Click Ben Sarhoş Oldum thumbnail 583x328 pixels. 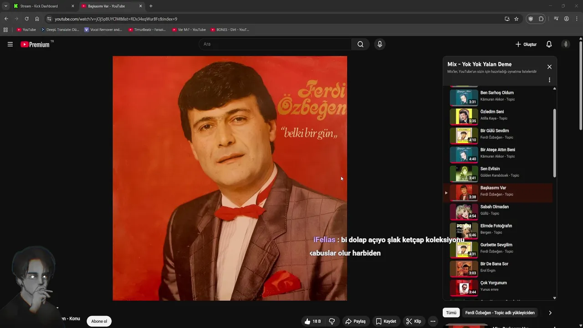click(464, 97)
